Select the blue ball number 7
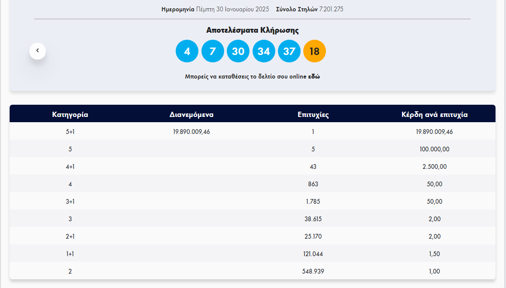This screenshot has height=288, width=506. pos(212,51)
